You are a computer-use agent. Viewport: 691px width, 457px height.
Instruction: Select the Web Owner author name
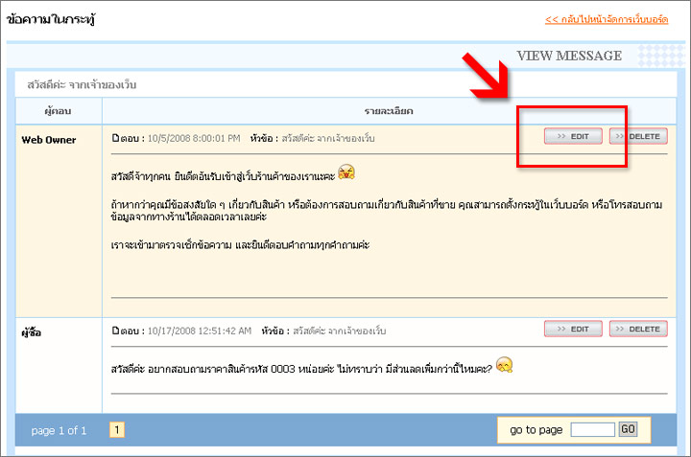pos(49,140)
